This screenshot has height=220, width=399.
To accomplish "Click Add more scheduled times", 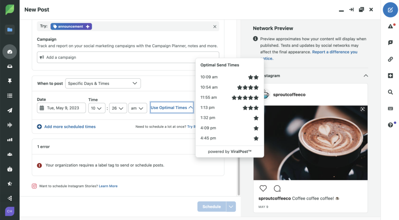I will pyautogui.click(x=66, y=127).
